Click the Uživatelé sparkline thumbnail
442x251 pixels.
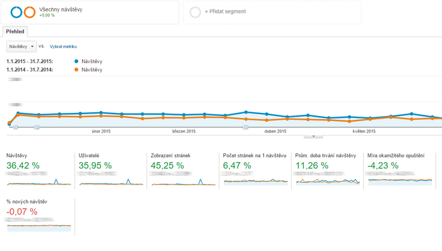pyautogui.click(x=111, y=182)
